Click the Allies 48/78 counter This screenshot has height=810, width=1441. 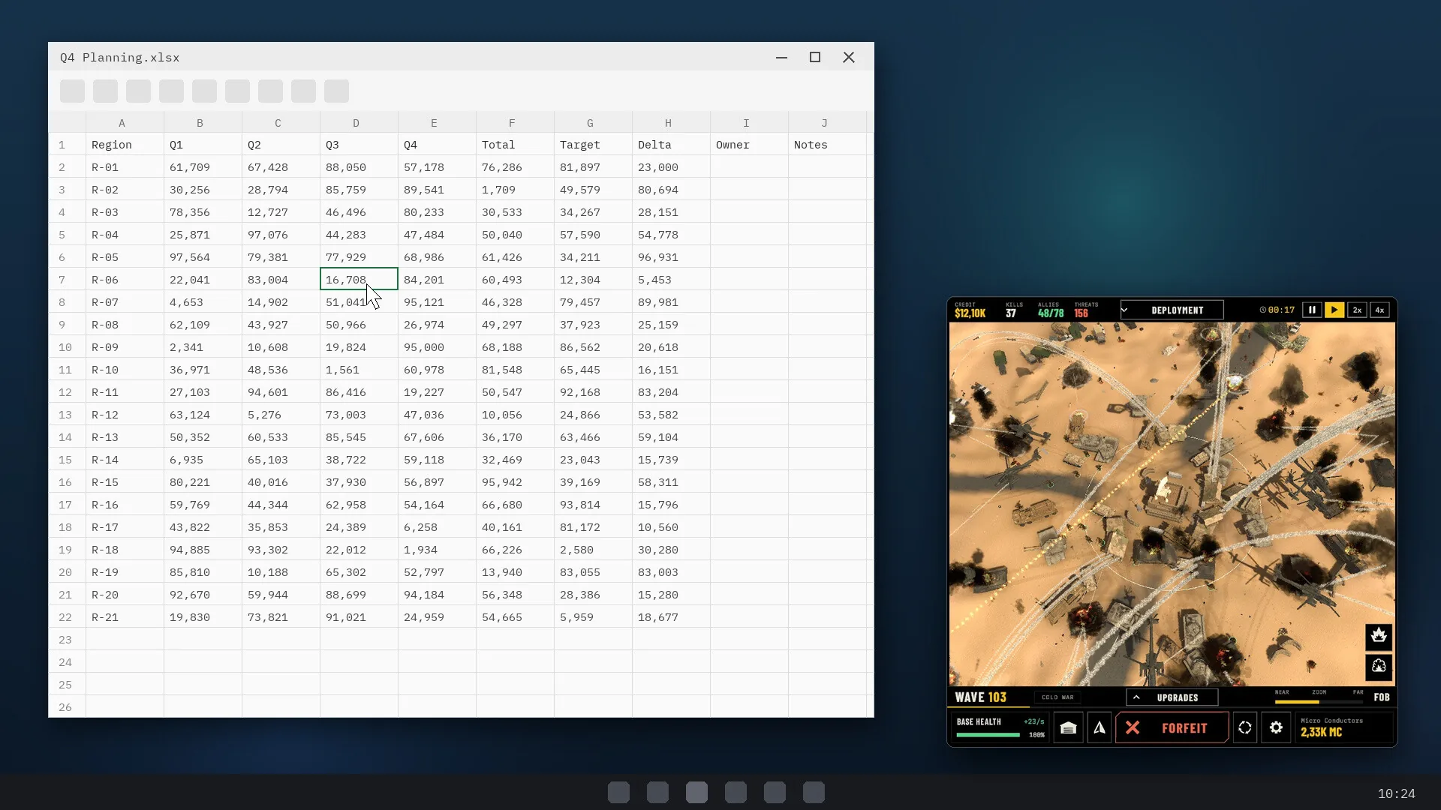(x=1051, y=310)
